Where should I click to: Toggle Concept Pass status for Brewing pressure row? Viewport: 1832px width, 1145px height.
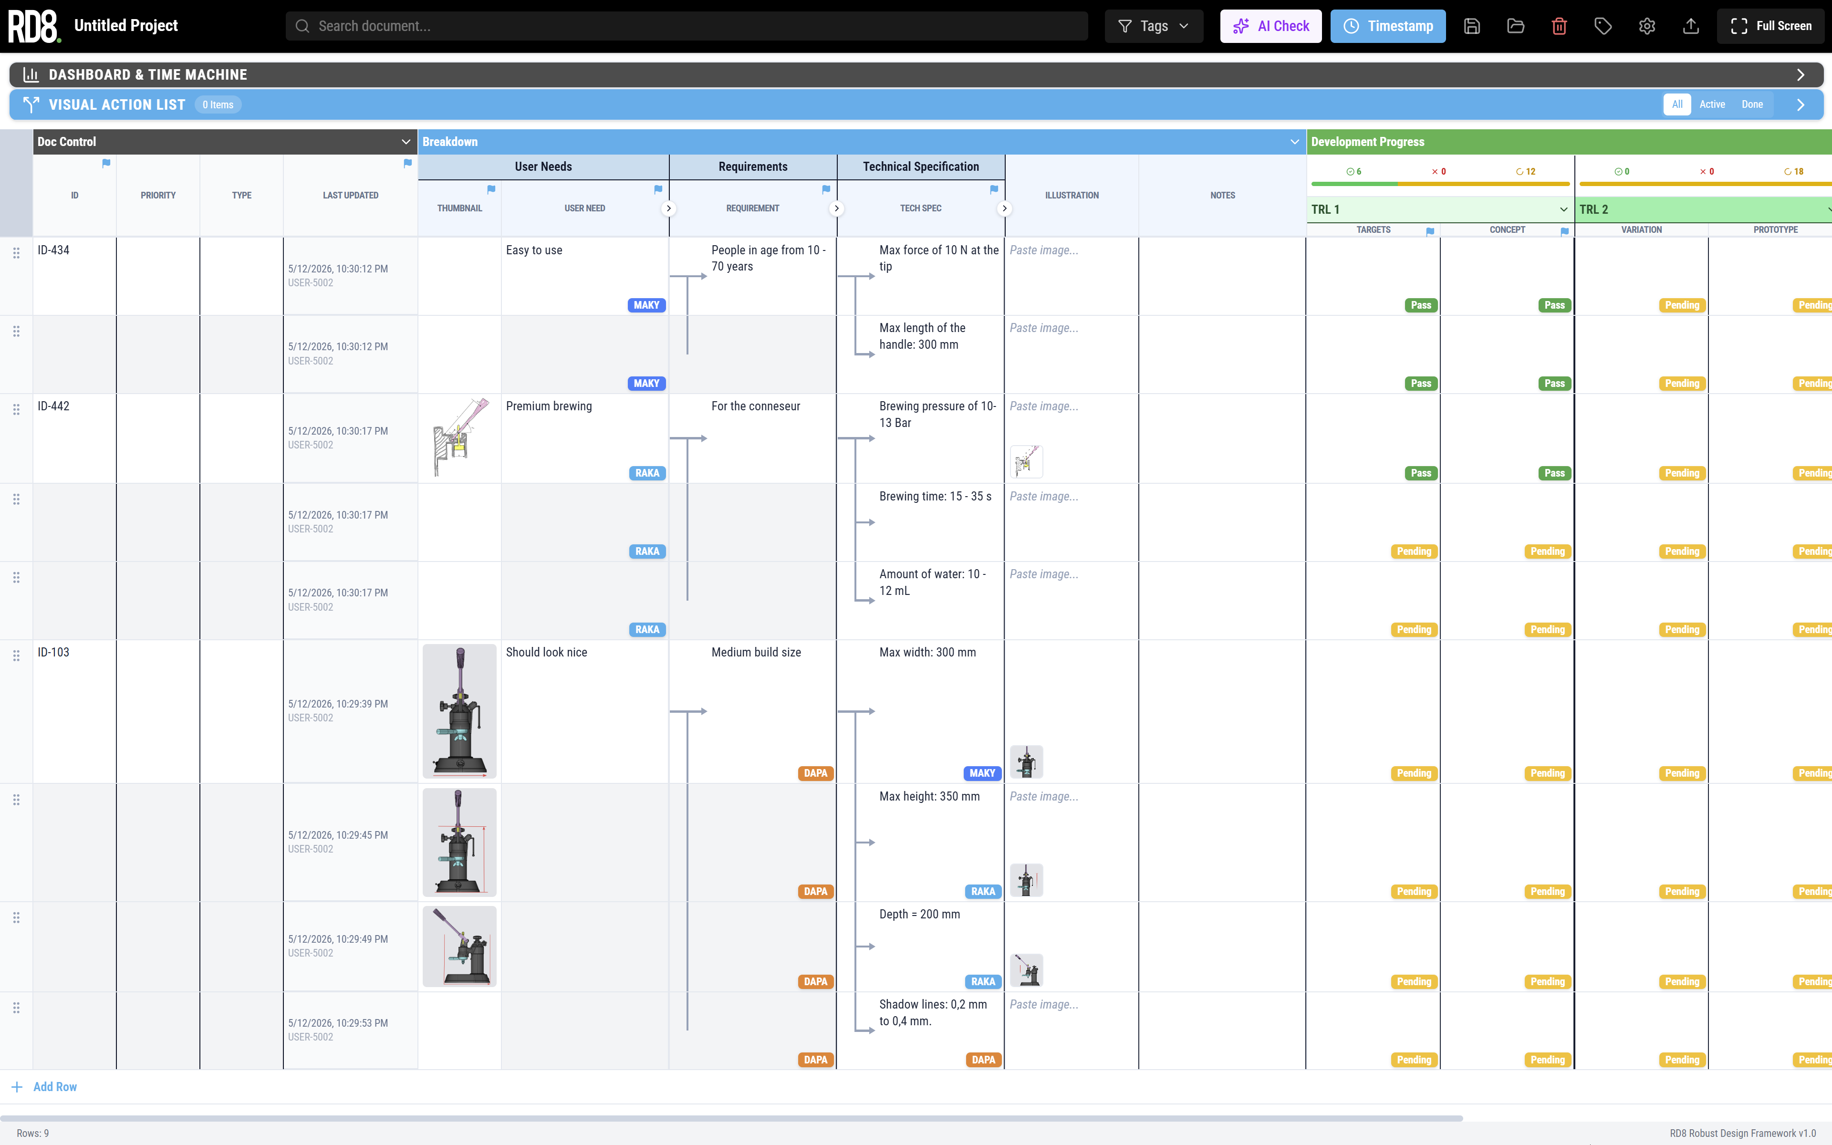[1554, 473]
